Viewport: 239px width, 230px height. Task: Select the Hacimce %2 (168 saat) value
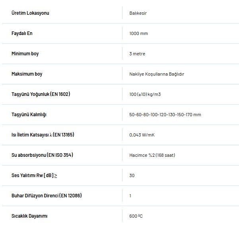(152, 155)
